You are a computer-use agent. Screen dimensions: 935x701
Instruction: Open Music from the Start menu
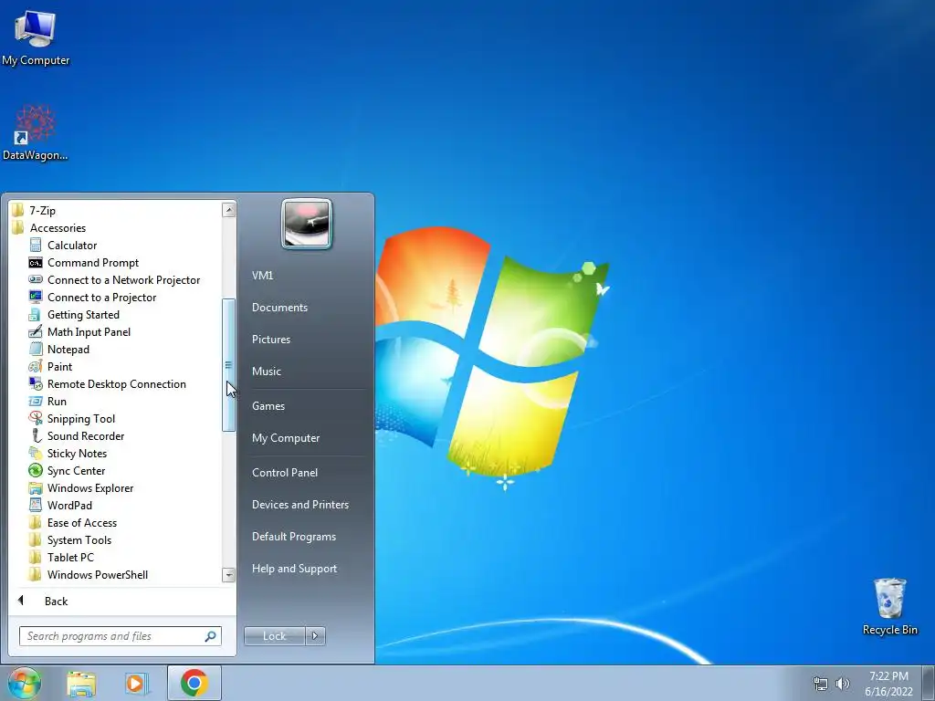(x=266, y=371)
